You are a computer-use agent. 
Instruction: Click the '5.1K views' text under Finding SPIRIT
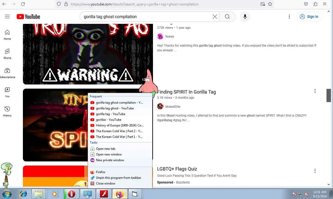tap(164, 98)
